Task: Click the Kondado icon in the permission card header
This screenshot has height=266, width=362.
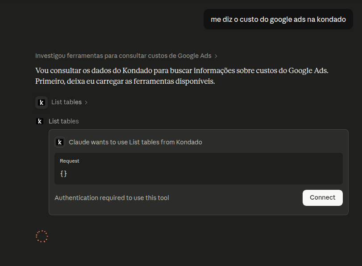Action: (60, 142)
